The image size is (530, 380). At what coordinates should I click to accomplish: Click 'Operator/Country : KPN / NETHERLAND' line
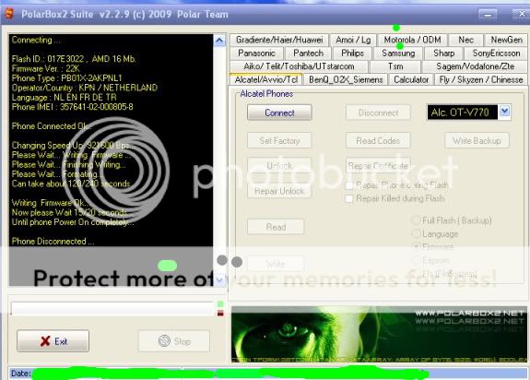[85, 88]
